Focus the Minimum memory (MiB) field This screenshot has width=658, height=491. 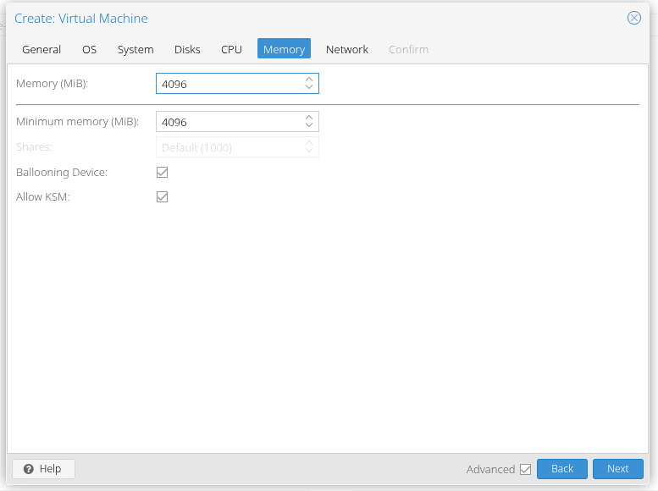[237, 122]
